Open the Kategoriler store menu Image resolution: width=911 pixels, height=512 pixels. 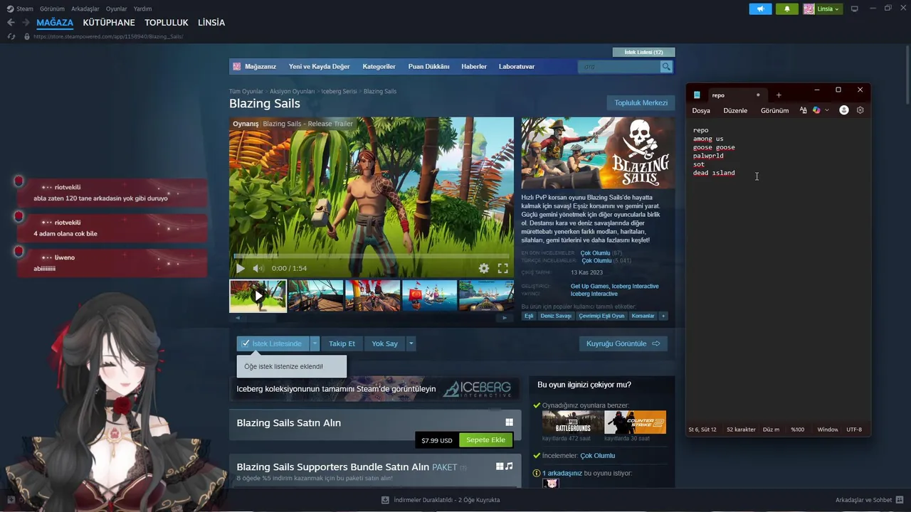click(379, 66)
